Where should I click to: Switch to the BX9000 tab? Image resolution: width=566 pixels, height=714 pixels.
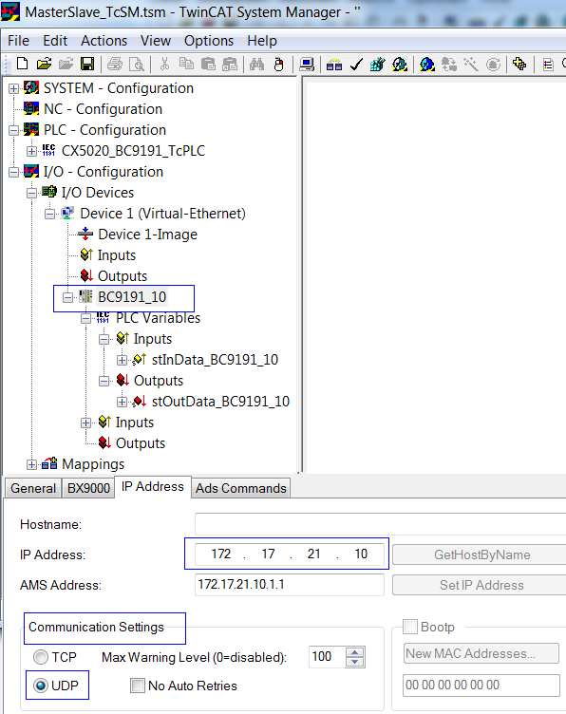(88, 488)
